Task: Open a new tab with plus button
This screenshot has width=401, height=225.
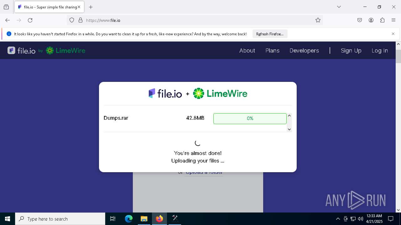Action: click(91, 7)
